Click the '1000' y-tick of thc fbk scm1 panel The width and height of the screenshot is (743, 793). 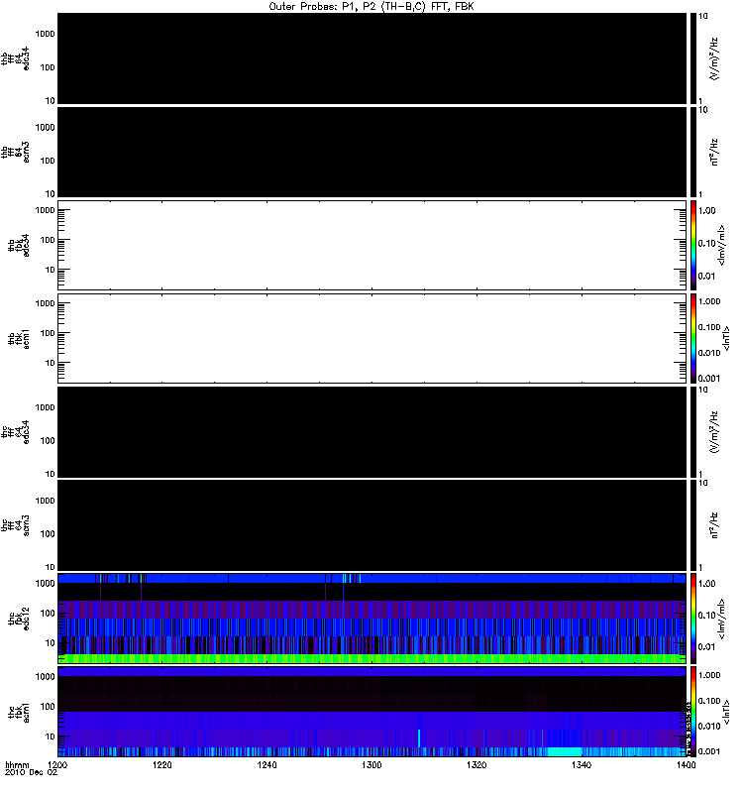coord(45,677)
